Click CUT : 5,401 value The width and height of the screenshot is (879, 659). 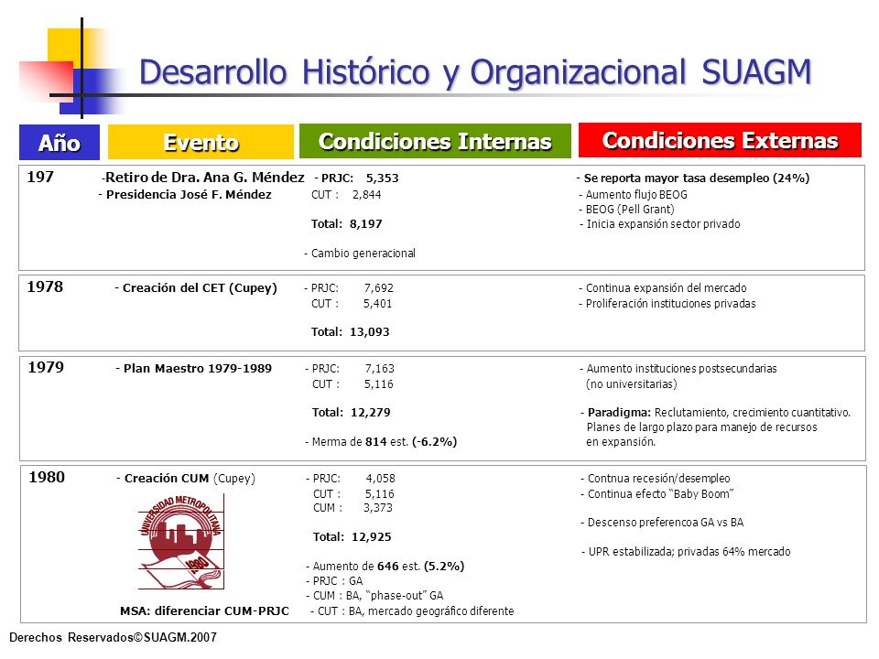coord(352,304)
